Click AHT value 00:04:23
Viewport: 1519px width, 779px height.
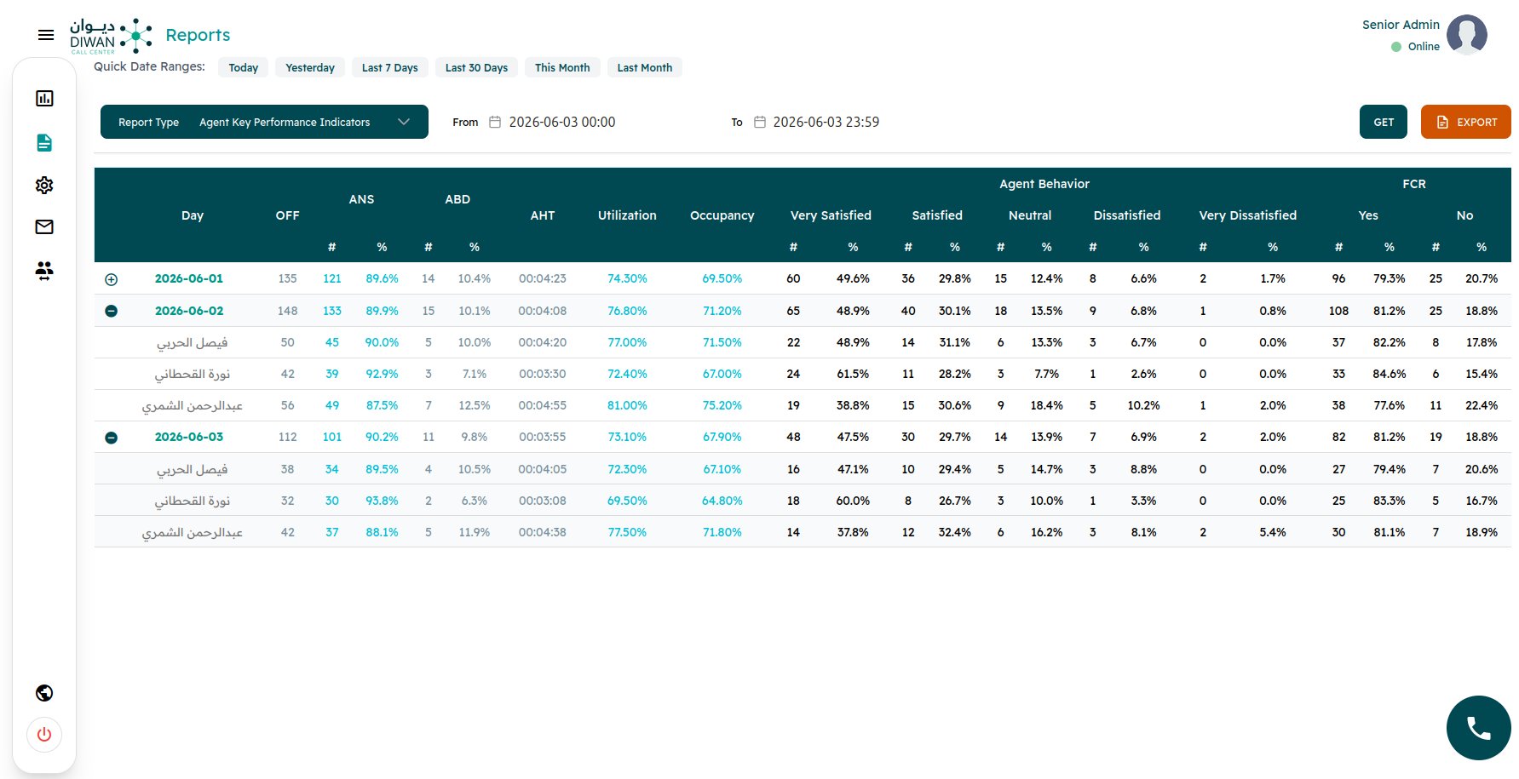click(543, 278)
